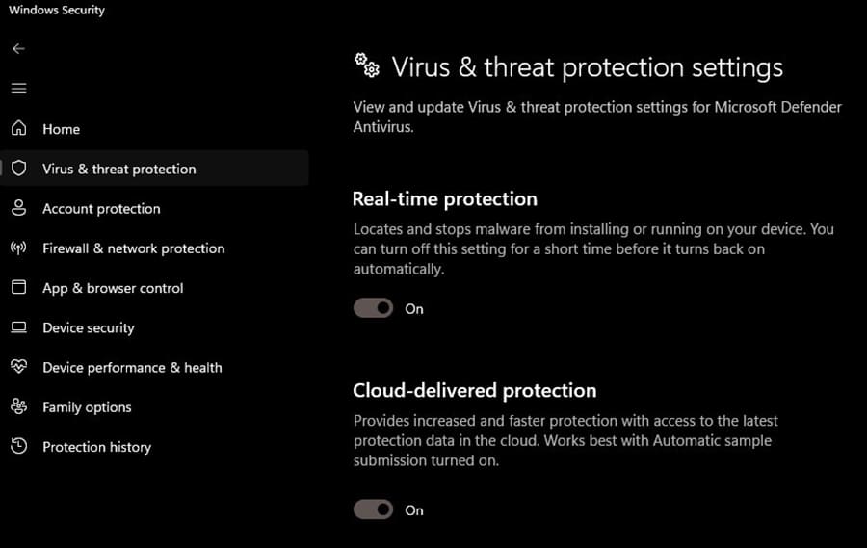Click the Home house icon
The width and height of the screenshot is (867, 548).
click(18, 129)
